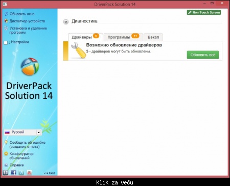Click the wrench driver update icon

[x=78, y=50]
